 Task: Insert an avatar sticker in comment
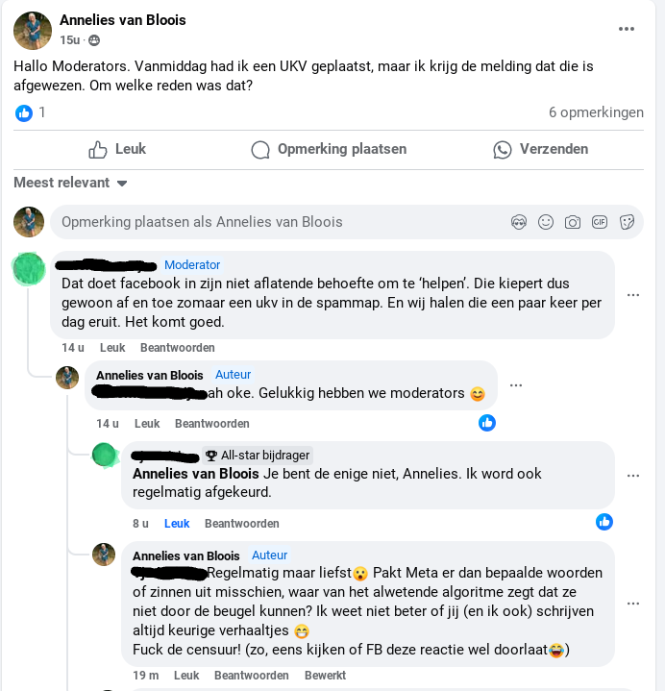[x=520, y=222]
